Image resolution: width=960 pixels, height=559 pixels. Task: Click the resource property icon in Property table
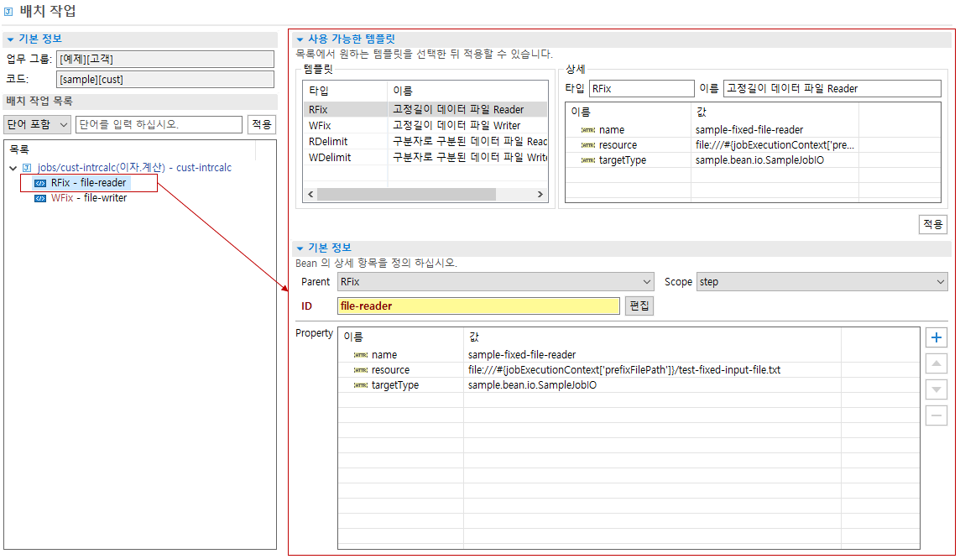coord(360,370)
